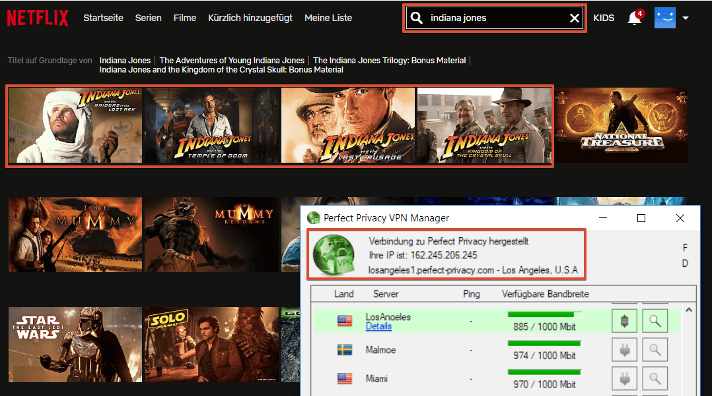Click the magnifier icon for Malmoe server
The width and height of the screenshot is (712, 396).
[x=655, y=350]
